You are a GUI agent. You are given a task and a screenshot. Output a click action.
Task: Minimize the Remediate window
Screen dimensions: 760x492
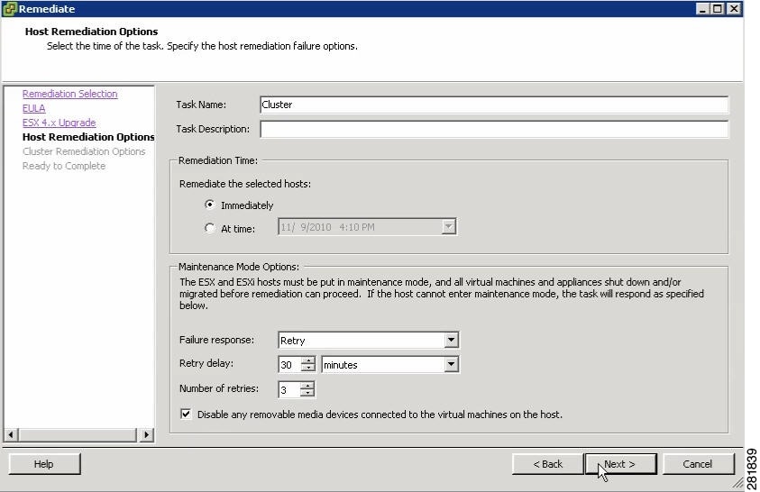pyautogui.click(x=701, y=9)
